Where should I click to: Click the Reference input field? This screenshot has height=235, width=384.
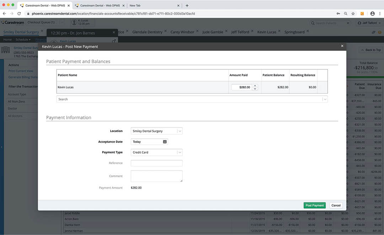tap(156, 163)
